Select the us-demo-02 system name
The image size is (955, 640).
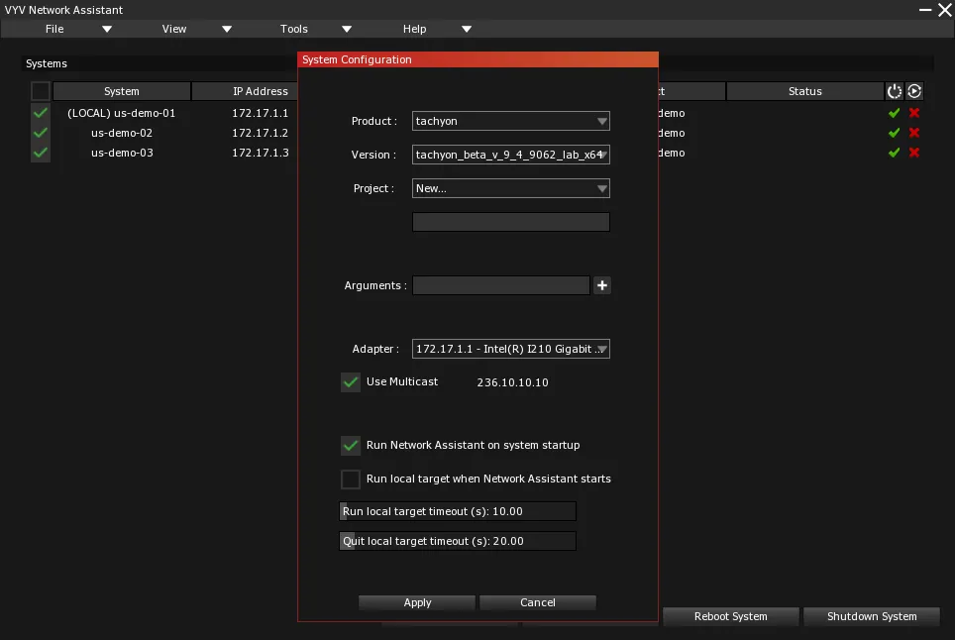pos(122,133)
